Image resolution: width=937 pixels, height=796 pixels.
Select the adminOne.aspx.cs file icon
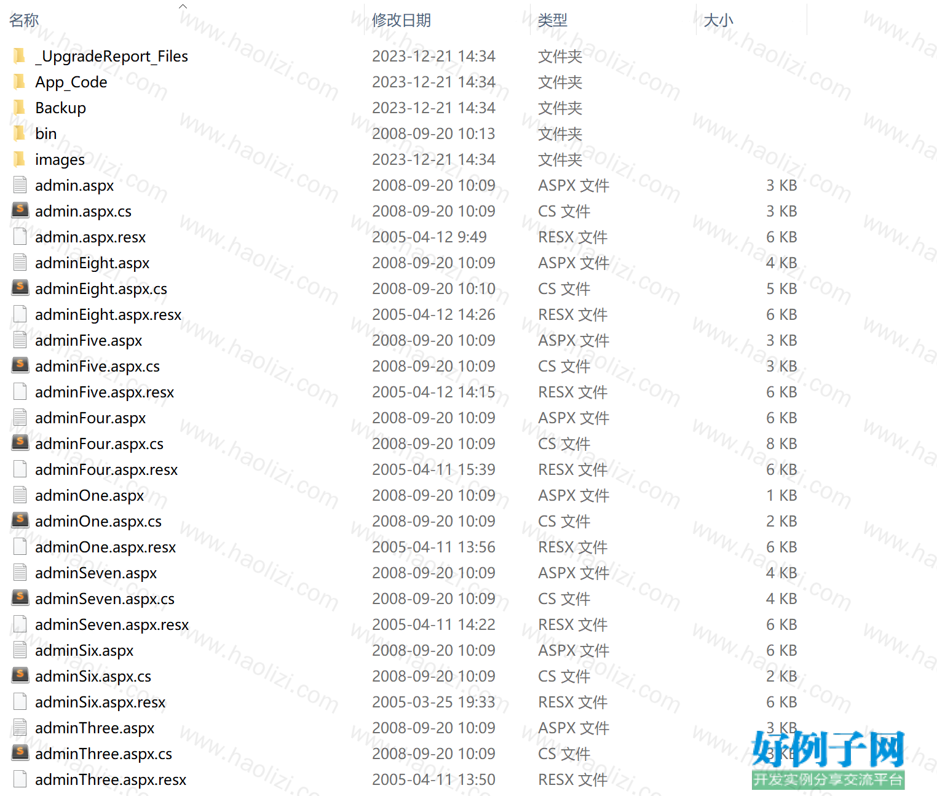20,520
